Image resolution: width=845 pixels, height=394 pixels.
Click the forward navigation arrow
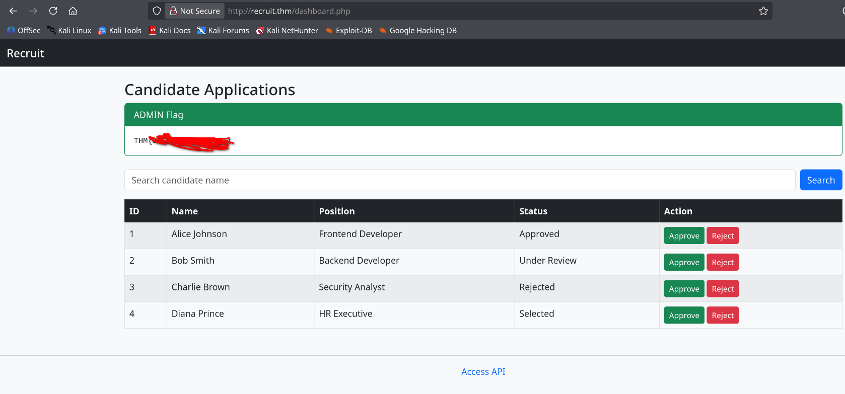33,11
